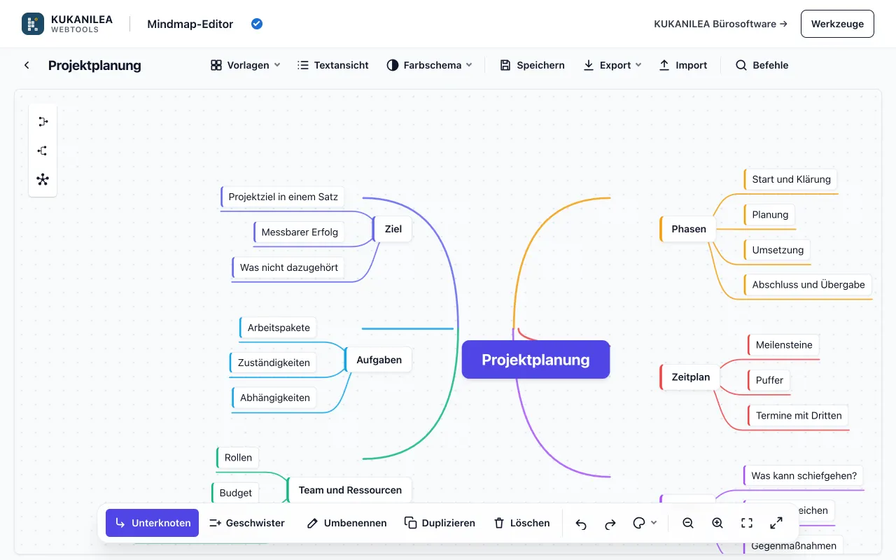896x560 pixels.
Task: Delete the selected node with Löschen
Action: coord(521,523)
